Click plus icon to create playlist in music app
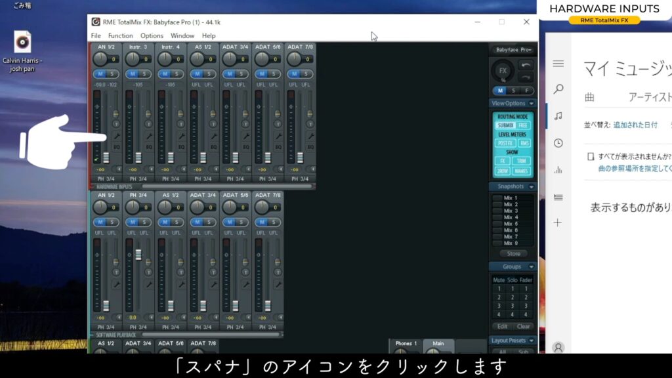 tap(558, 223)
